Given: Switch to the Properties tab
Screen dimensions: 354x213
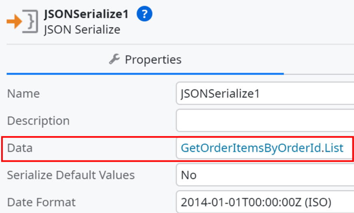Looking at the screenshot, I should pos(145,59).
